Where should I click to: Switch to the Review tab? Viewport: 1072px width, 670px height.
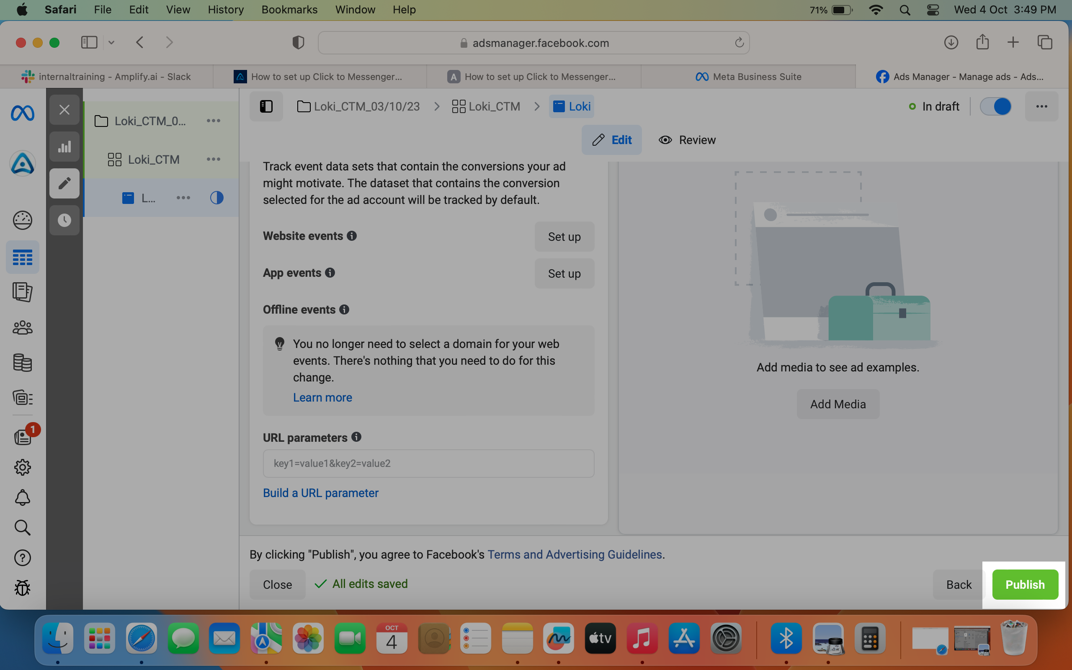[687, 140]
